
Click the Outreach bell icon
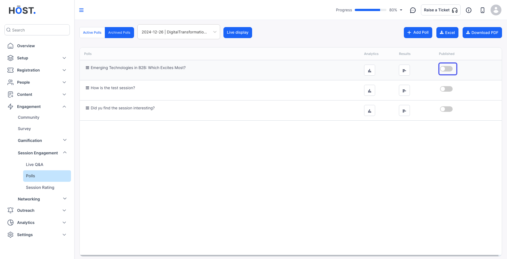tap(10, 210)
